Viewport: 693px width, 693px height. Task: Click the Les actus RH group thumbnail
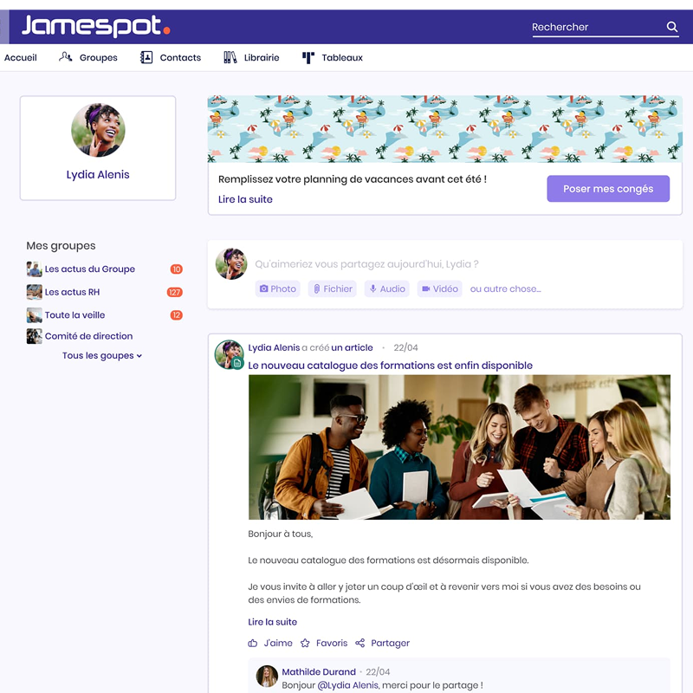pos(34,292)
